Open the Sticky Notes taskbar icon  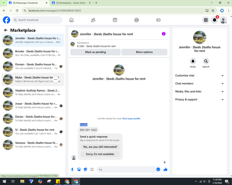(x=58, y=181)
